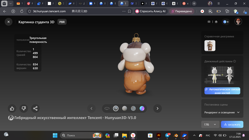Viewport: 249px width, 140px height.
Task: Click the загружать download button
Action: (x=232, y=125)
